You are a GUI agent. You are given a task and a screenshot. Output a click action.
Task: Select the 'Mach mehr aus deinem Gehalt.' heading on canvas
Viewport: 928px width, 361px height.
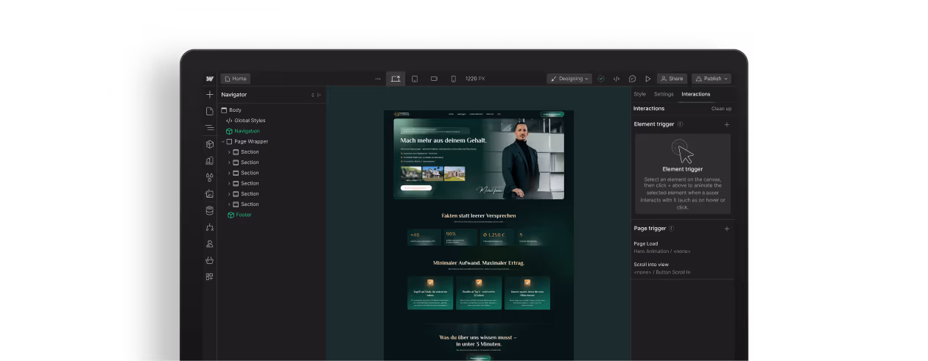pos(443,140)
